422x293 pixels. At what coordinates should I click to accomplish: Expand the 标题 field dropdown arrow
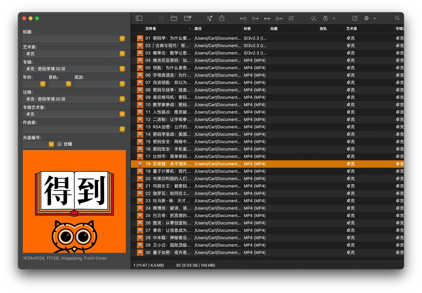tap(122, 39)
